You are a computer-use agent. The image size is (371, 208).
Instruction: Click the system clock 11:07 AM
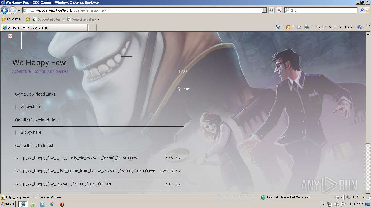tap(356, 204)
